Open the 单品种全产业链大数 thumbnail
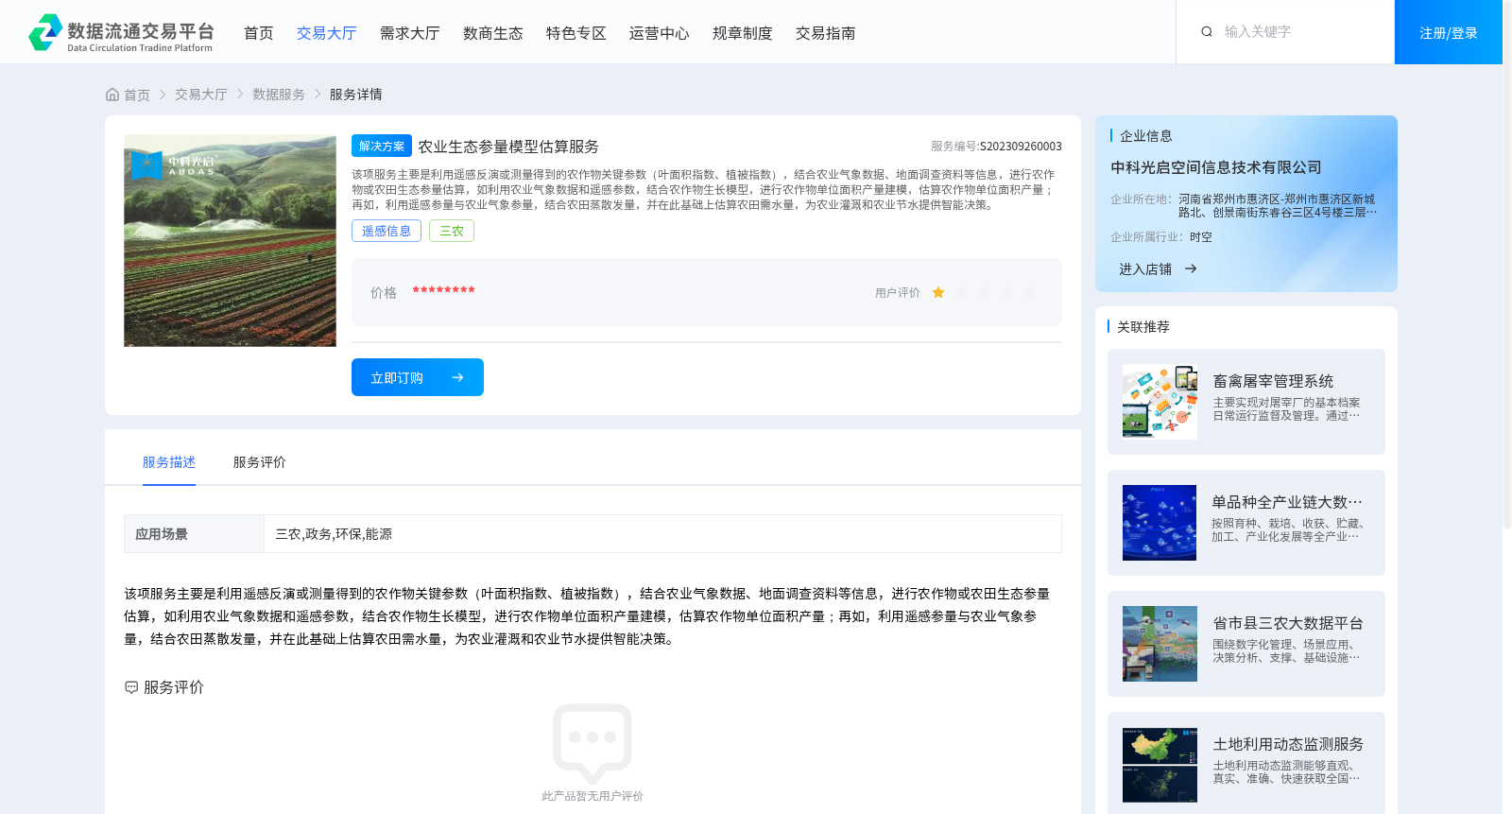 pos(1160,523)
